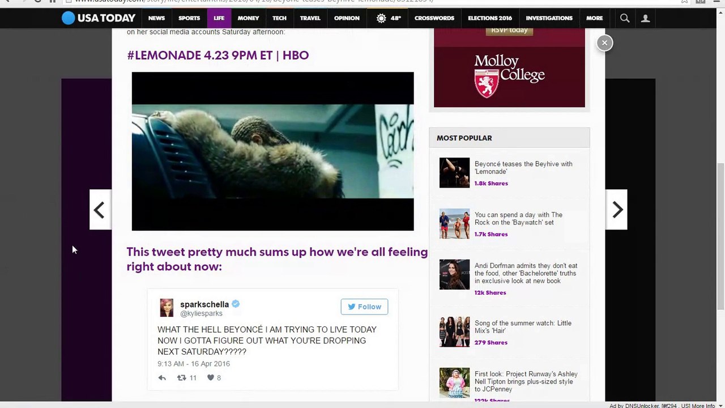
Task: Click the tweet timestamp 9:13 AM - 16 Apr 2016
Action: pos(194,364)
